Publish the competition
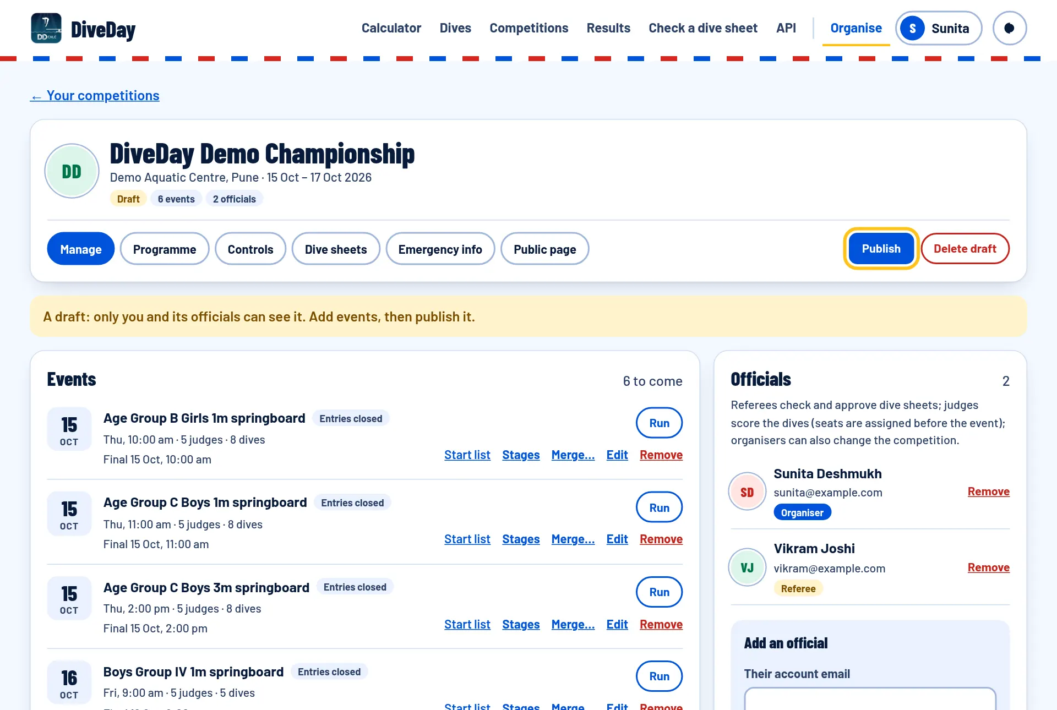This screenshot has height=710, width=1057. click(881, 248)
